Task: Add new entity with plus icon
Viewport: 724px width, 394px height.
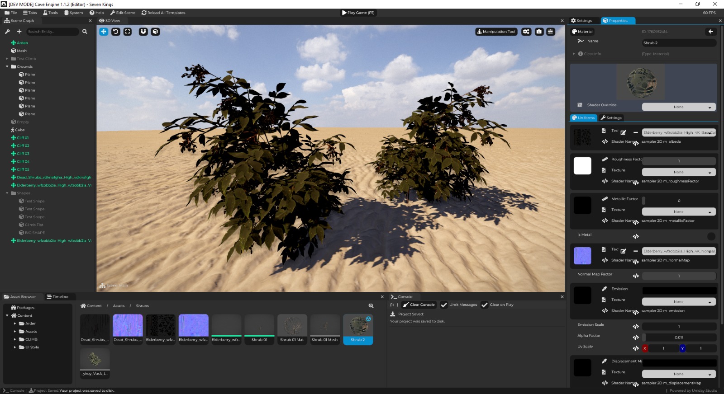Action: pyautogui.click(x=19, y=32)
